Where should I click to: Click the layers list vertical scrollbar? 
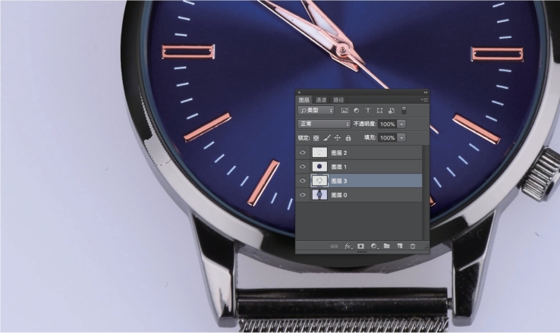coord(426,193)
